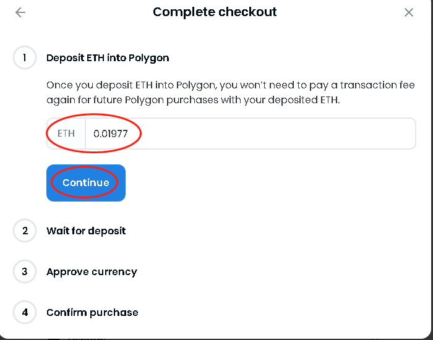
Task: Click the 'future Polygon purchases' text line
Action: pyautogui.click(x=193, y=100)
